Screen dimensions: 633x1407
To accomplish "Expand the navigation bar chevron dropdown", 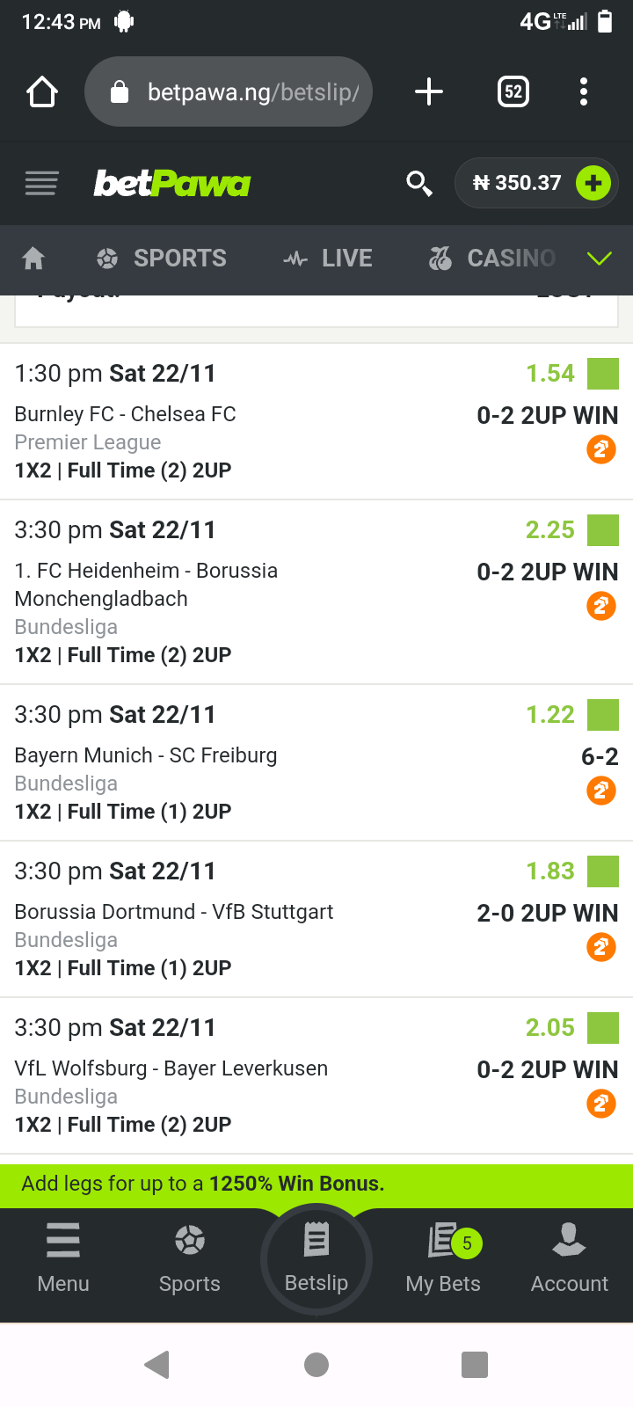I will 599,258.
